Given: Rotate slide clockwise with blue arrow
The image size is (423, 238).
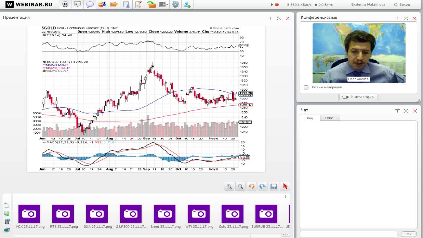Looking at the screenshot, I should pos(262,186).
